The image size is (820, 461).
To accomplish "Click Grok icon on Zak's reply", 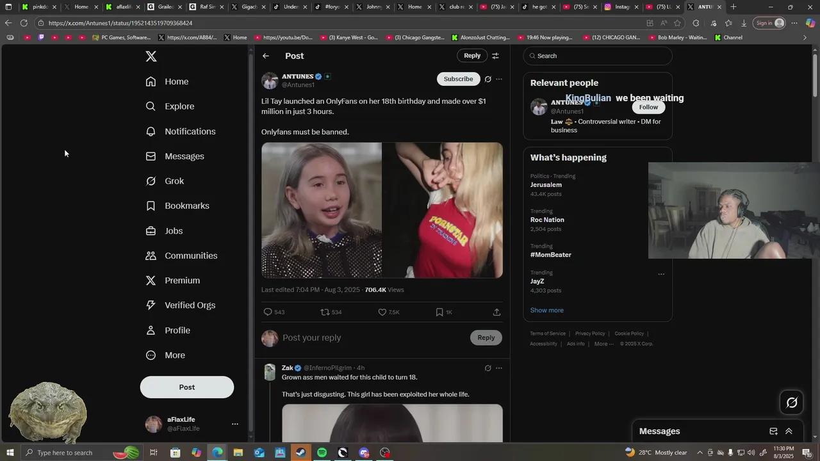I will point(488,368).
